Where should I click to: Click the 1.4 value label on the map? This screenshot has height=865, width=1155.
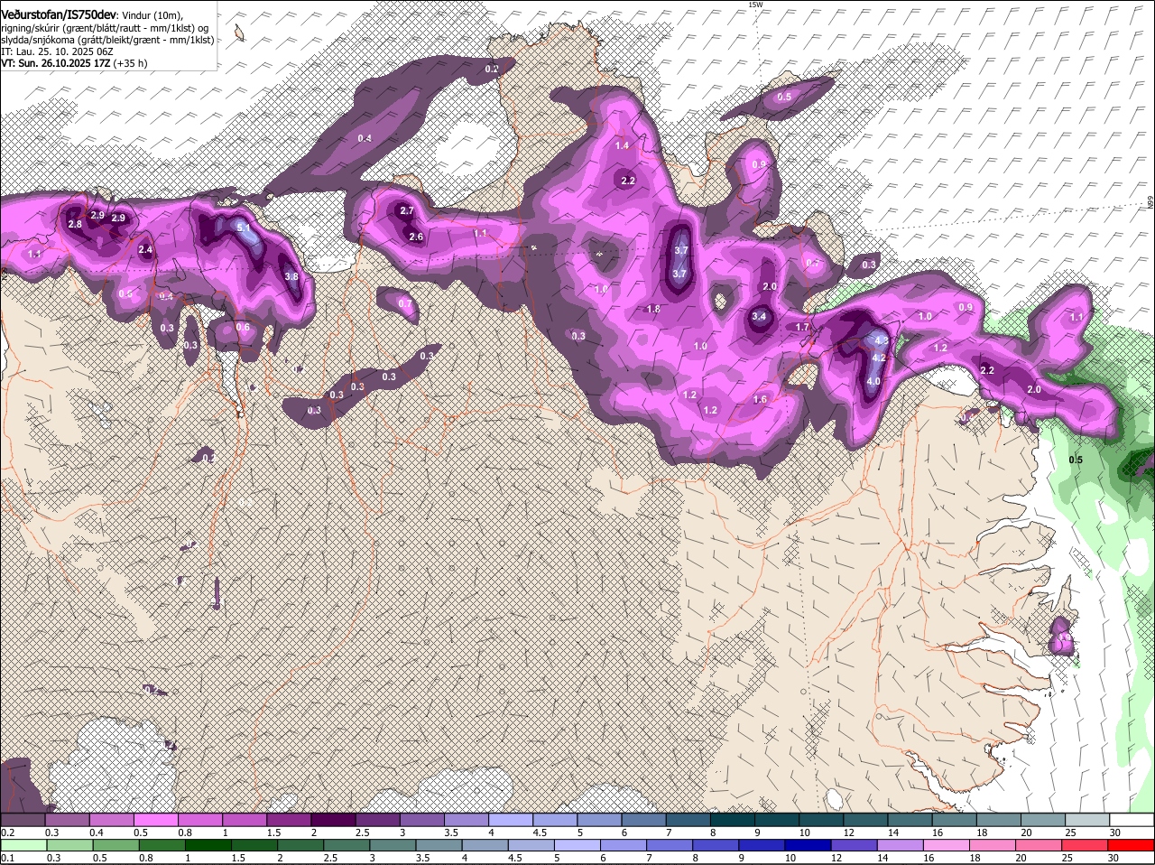coord(622,145)
